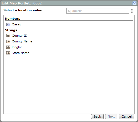Screen dimensions: 138x122
Task: Pick the longlat string field
Action: (17, 47)
